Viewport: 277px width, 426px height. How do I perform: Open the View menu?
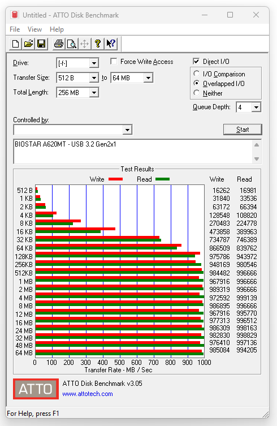pos(34,29)
